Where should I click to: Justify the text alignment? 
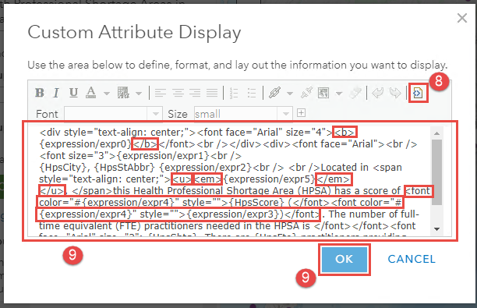pos(212,93)
